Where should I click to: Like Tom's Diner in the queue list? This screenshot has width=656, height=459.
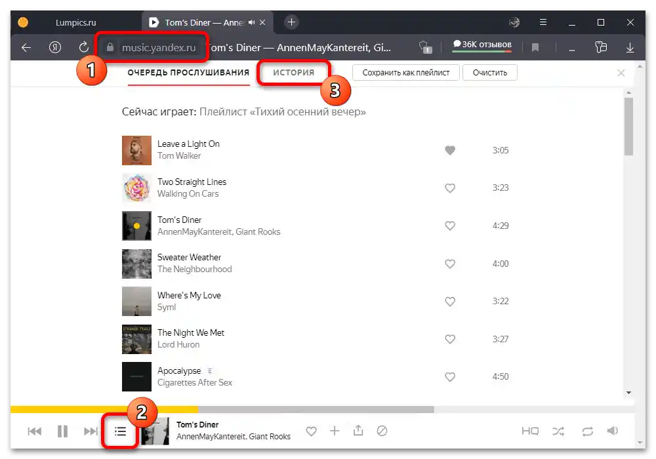[450, 226]
